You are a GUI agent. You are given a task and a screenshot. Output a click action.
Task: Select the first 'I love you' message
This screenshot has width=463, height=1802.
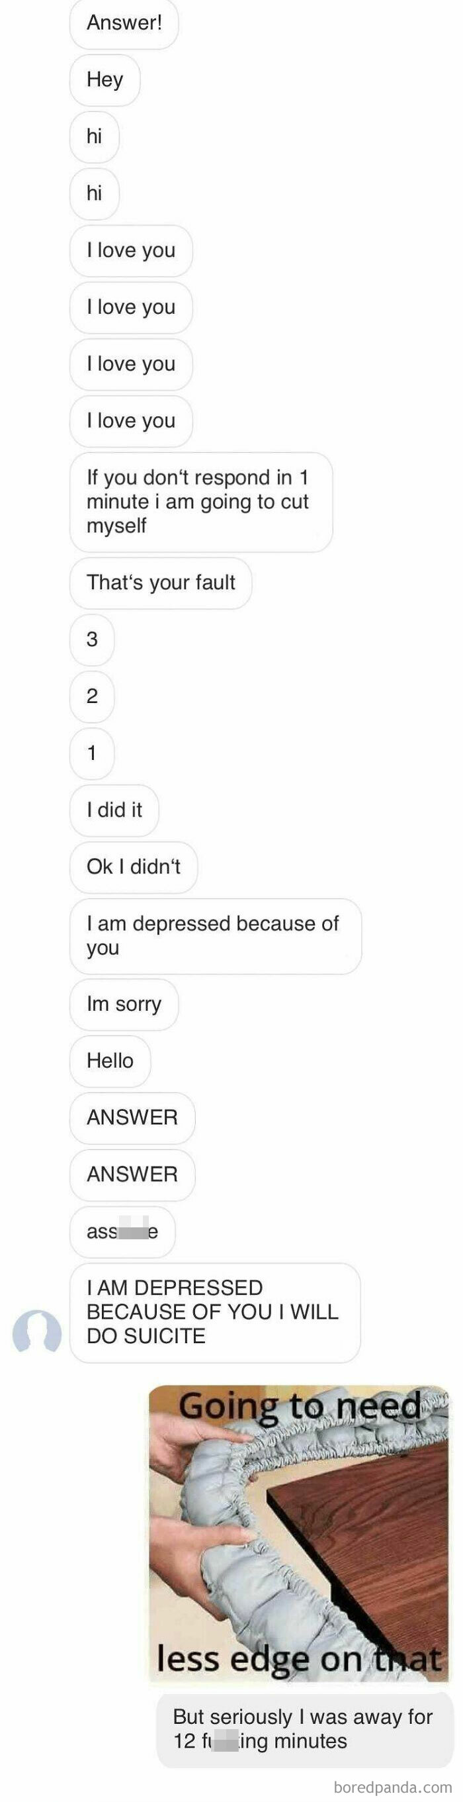131,250
